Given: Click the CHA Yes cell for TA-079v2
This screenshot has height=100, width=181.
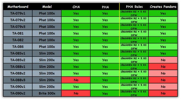Looking at the screenshot, I should coord(76,20).
